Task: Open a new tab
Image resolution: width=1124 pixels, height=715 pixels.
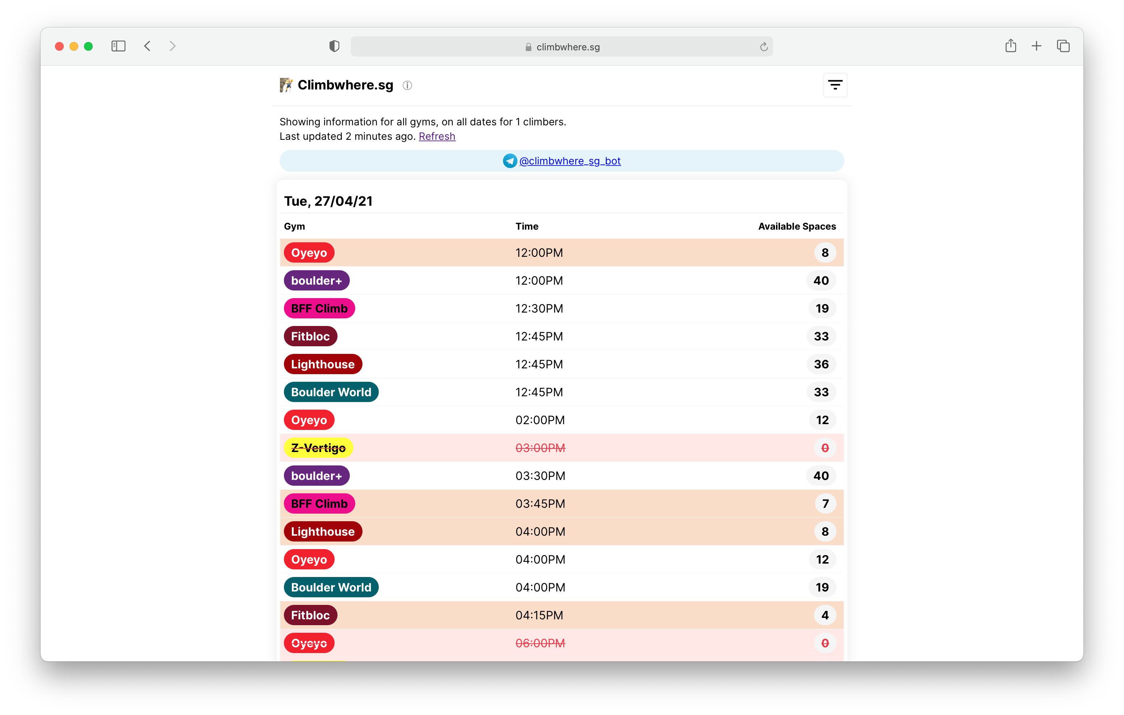Action: [1036, 46]
